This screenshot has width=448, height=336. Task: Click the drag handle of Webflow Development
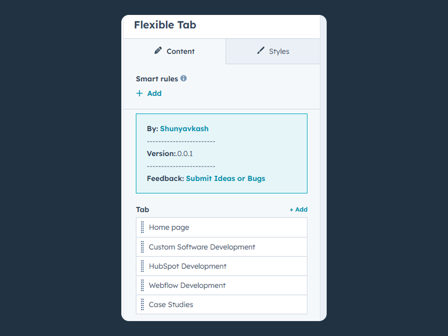tap(142, 285)
